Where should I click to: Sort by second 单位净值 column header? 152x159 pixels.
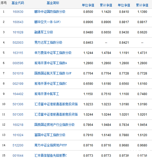pos(124,5)
